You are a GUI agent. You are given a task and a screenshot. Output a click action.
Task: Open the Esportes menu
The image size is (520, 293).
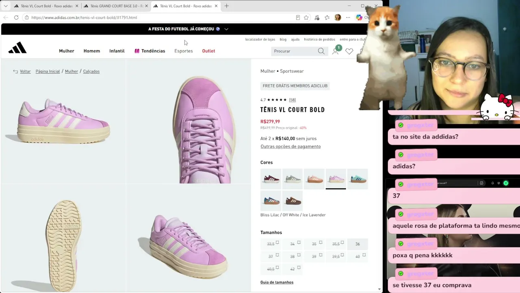click(184, 51)
